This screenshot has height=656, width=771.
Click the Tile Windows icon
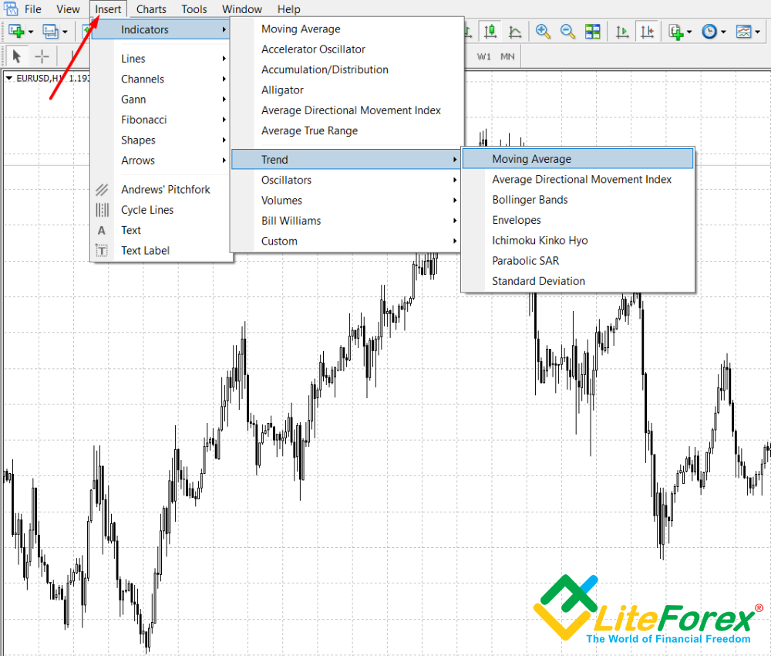coord(592,32)
